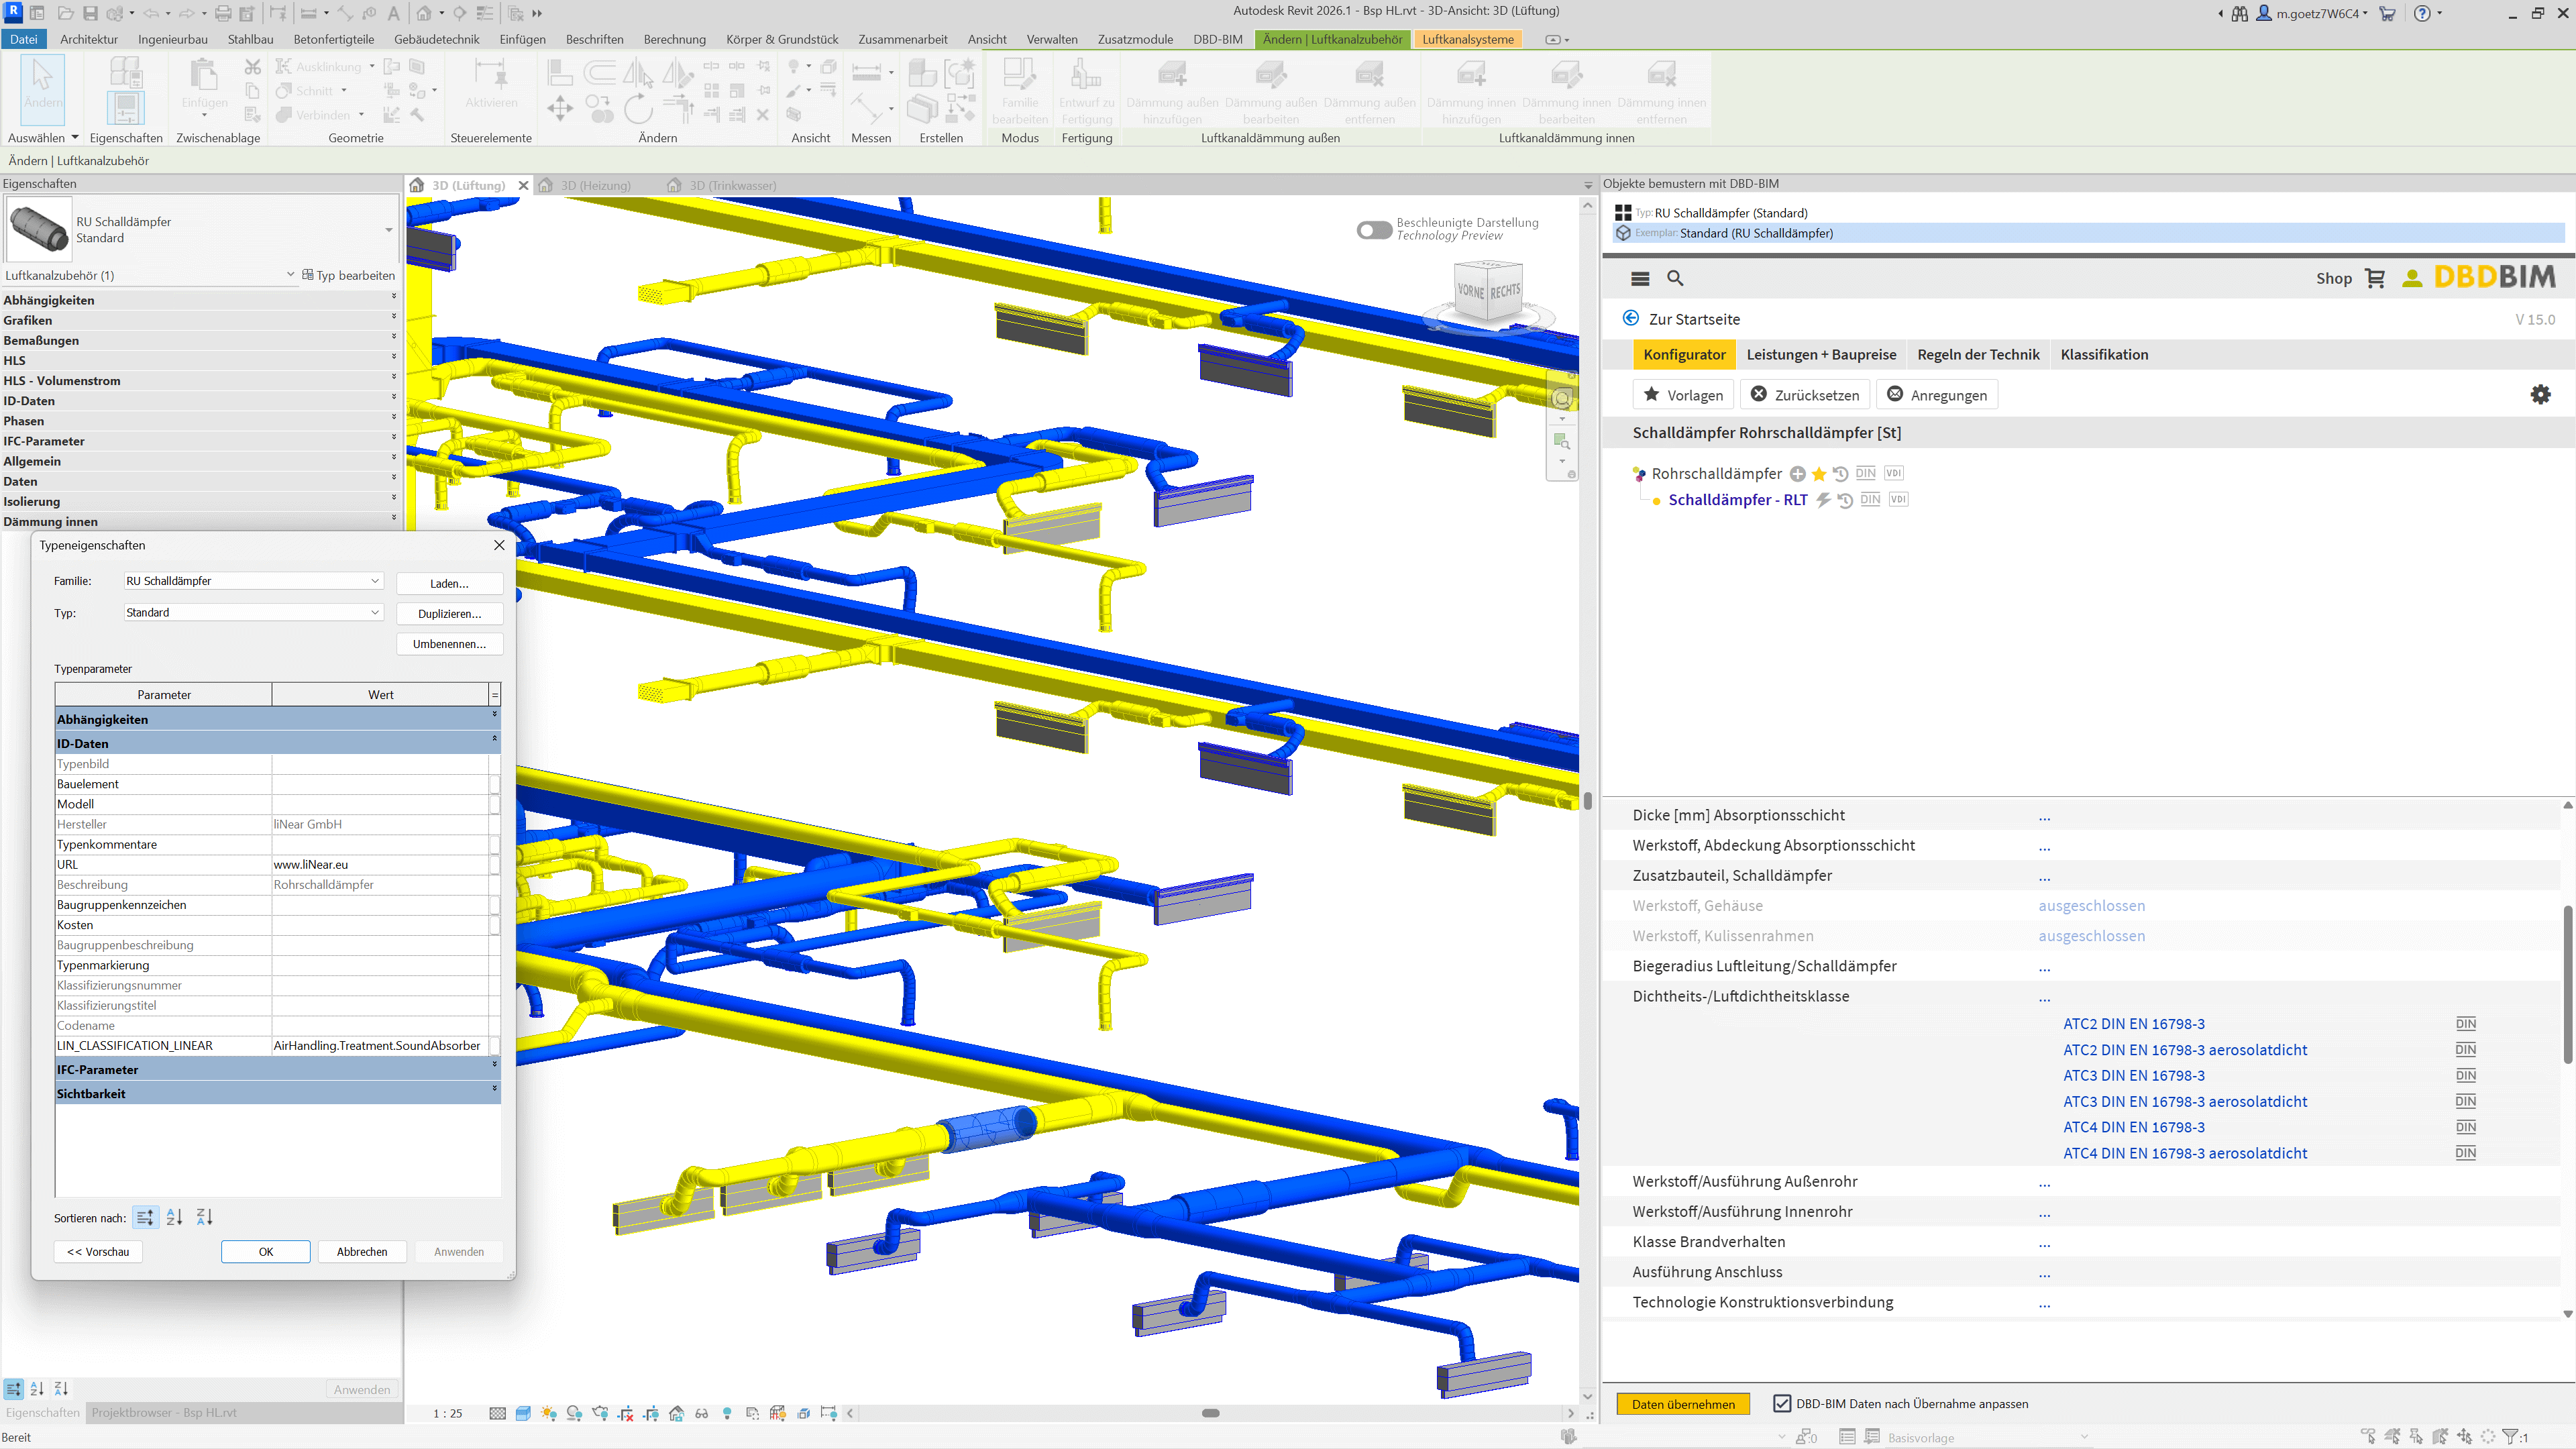Toggle Beschleunigte Darstellung switch

1374,230
